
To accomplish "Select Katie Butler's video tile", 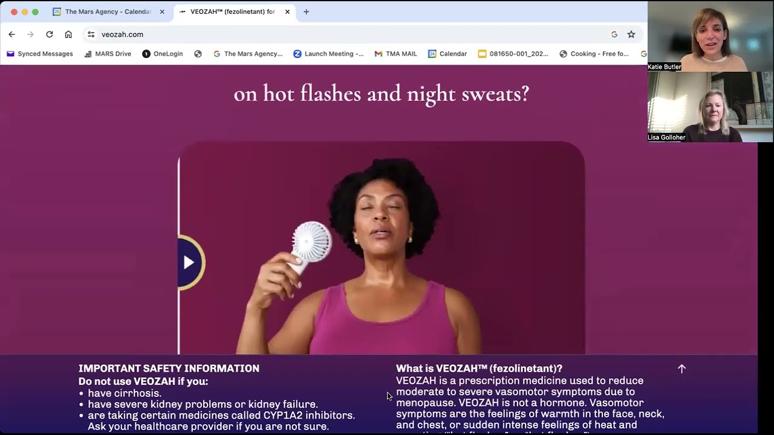I will 710,36.
